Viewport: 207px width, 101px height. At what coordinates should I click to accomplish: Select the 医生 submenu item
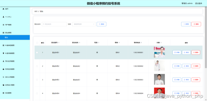pos(15,37)
